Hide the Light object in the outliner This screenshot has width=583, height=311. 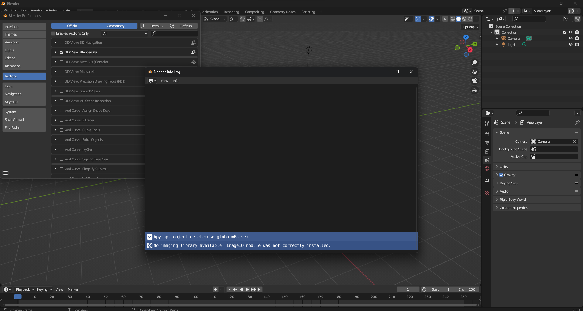571,44
